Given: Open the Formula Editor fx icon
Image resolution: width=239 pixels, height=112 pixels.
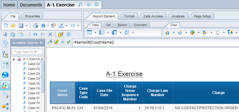Looking at the screenshot, I should tap(50, 42).
